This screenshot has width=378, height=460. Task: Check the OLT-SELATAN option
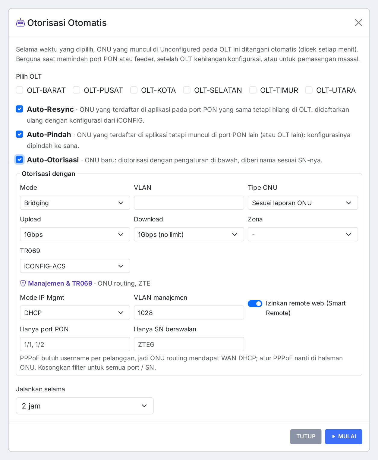(x=187, y=90)
